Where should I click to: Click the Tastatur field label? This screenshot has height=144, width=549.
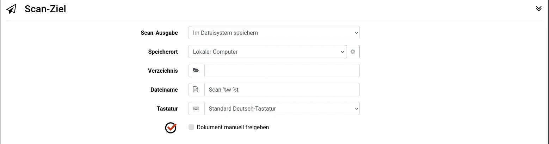(x=167, y=109)
